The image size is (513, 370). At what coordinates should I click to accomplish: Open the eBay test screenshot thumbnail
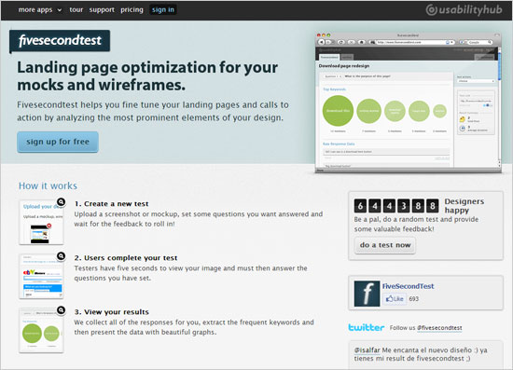[41, 277]
